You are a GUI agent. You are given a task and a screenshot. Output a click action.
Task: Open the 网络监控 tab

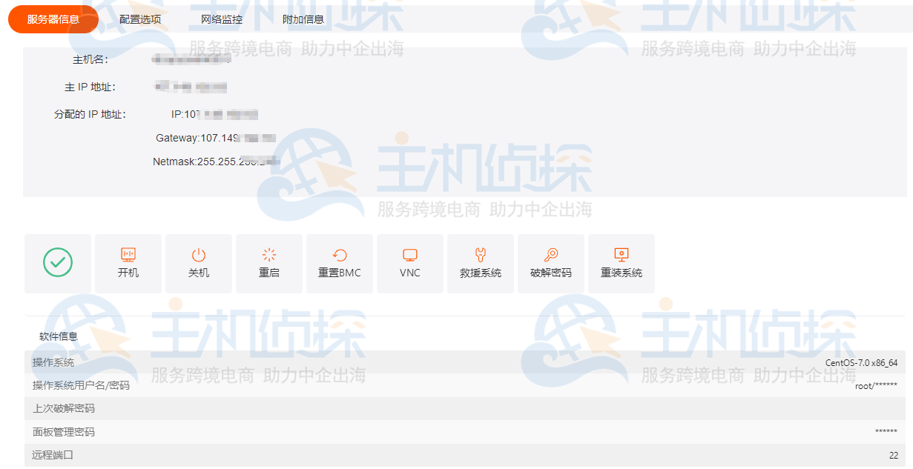(x=221, y=19)
